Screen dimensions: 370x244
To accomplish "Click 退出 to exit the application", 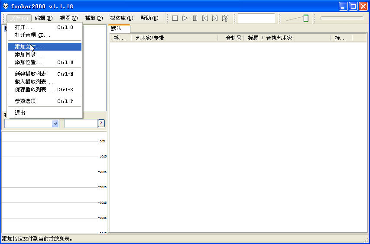I will (x=20, y=113).
